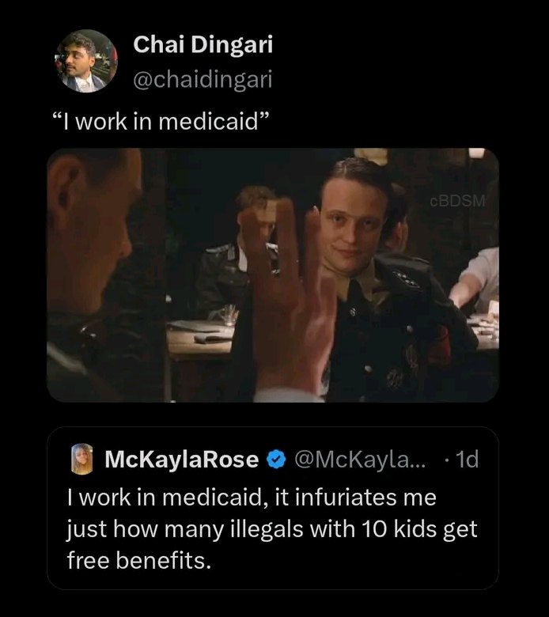Click the McKaylaRose display name
The height and width of the screenshot is (617, 549).
pos(182,460)
